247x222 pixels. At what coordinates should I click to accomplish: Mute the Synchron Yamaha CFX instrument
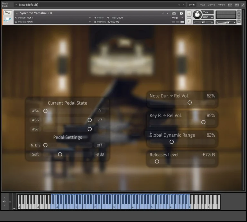pyautogui.click(x=189, y=21)
